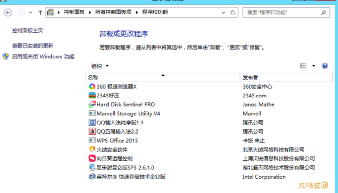
Task: Focus the 搜索"程序和功能" search box
Action: point(286,13)
